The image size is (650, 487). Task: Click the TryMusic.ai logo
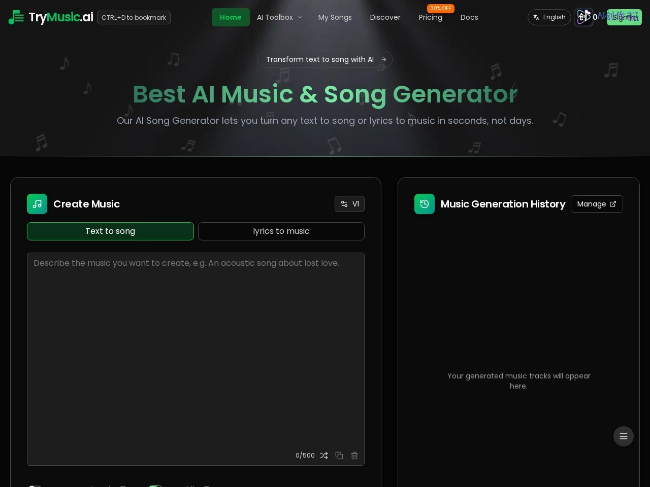[51, 17]
